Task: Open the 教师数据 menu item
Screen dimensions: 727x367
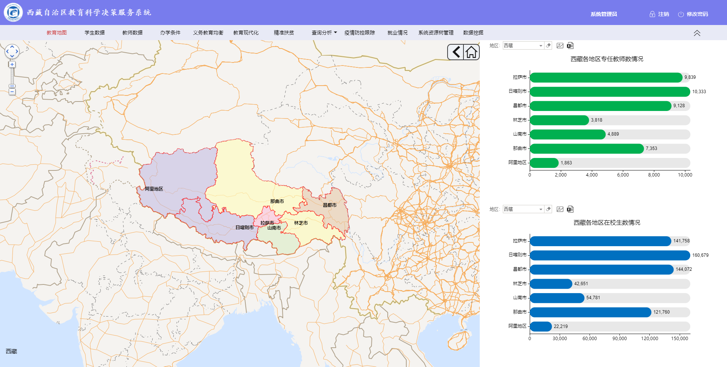Action: click(132, 33)
